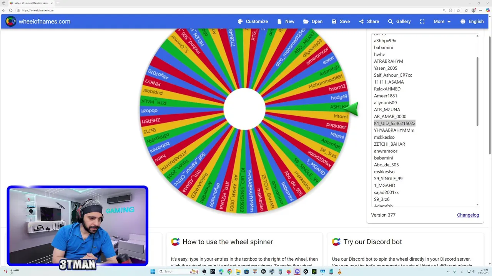Go back with browser back arrow

[x=4, y=10]
